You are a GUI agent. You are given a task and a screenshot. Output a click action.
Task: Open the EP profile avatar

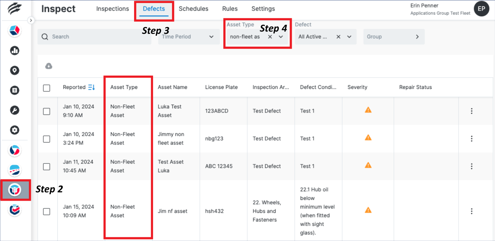click(x=481, y=8)
